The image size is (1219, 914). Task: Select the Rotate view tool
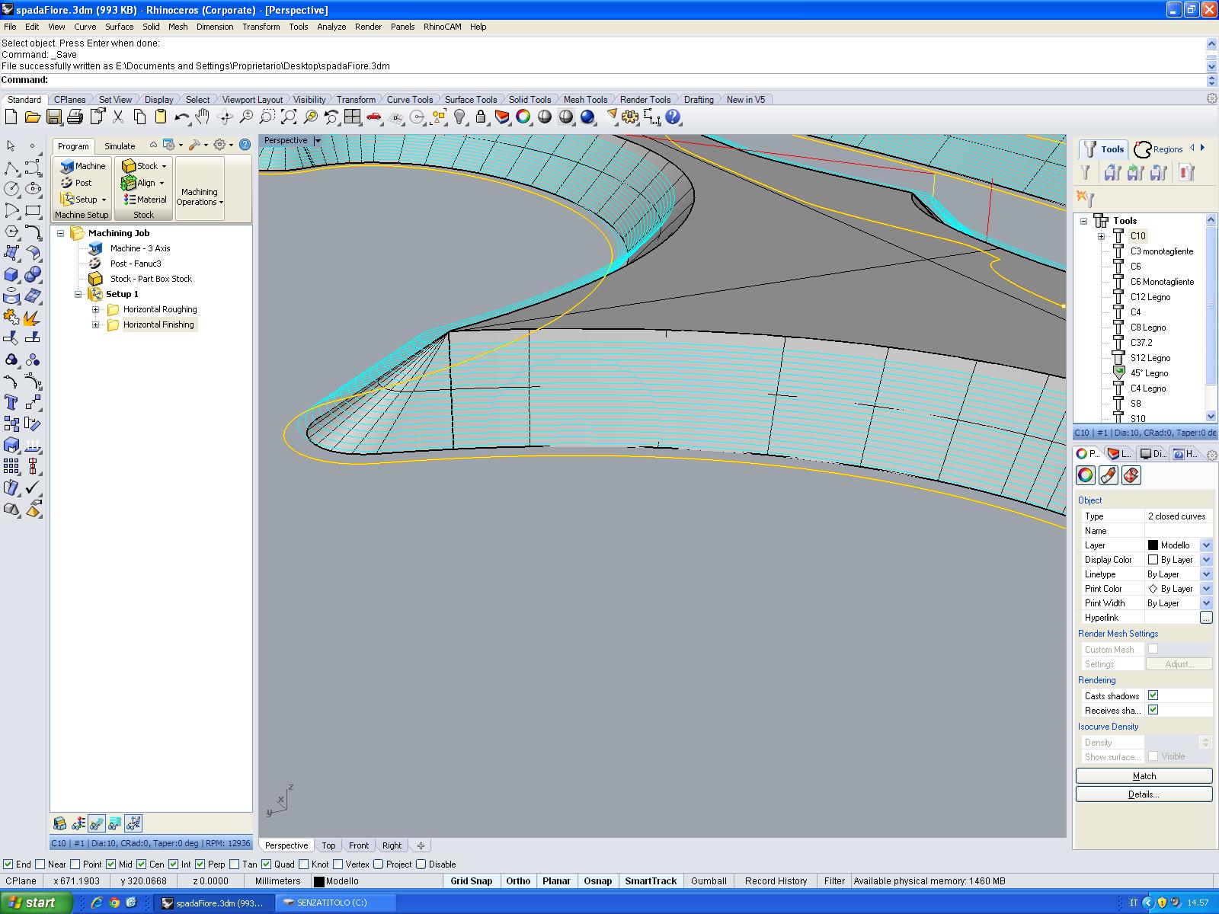[x=225, y=117]
